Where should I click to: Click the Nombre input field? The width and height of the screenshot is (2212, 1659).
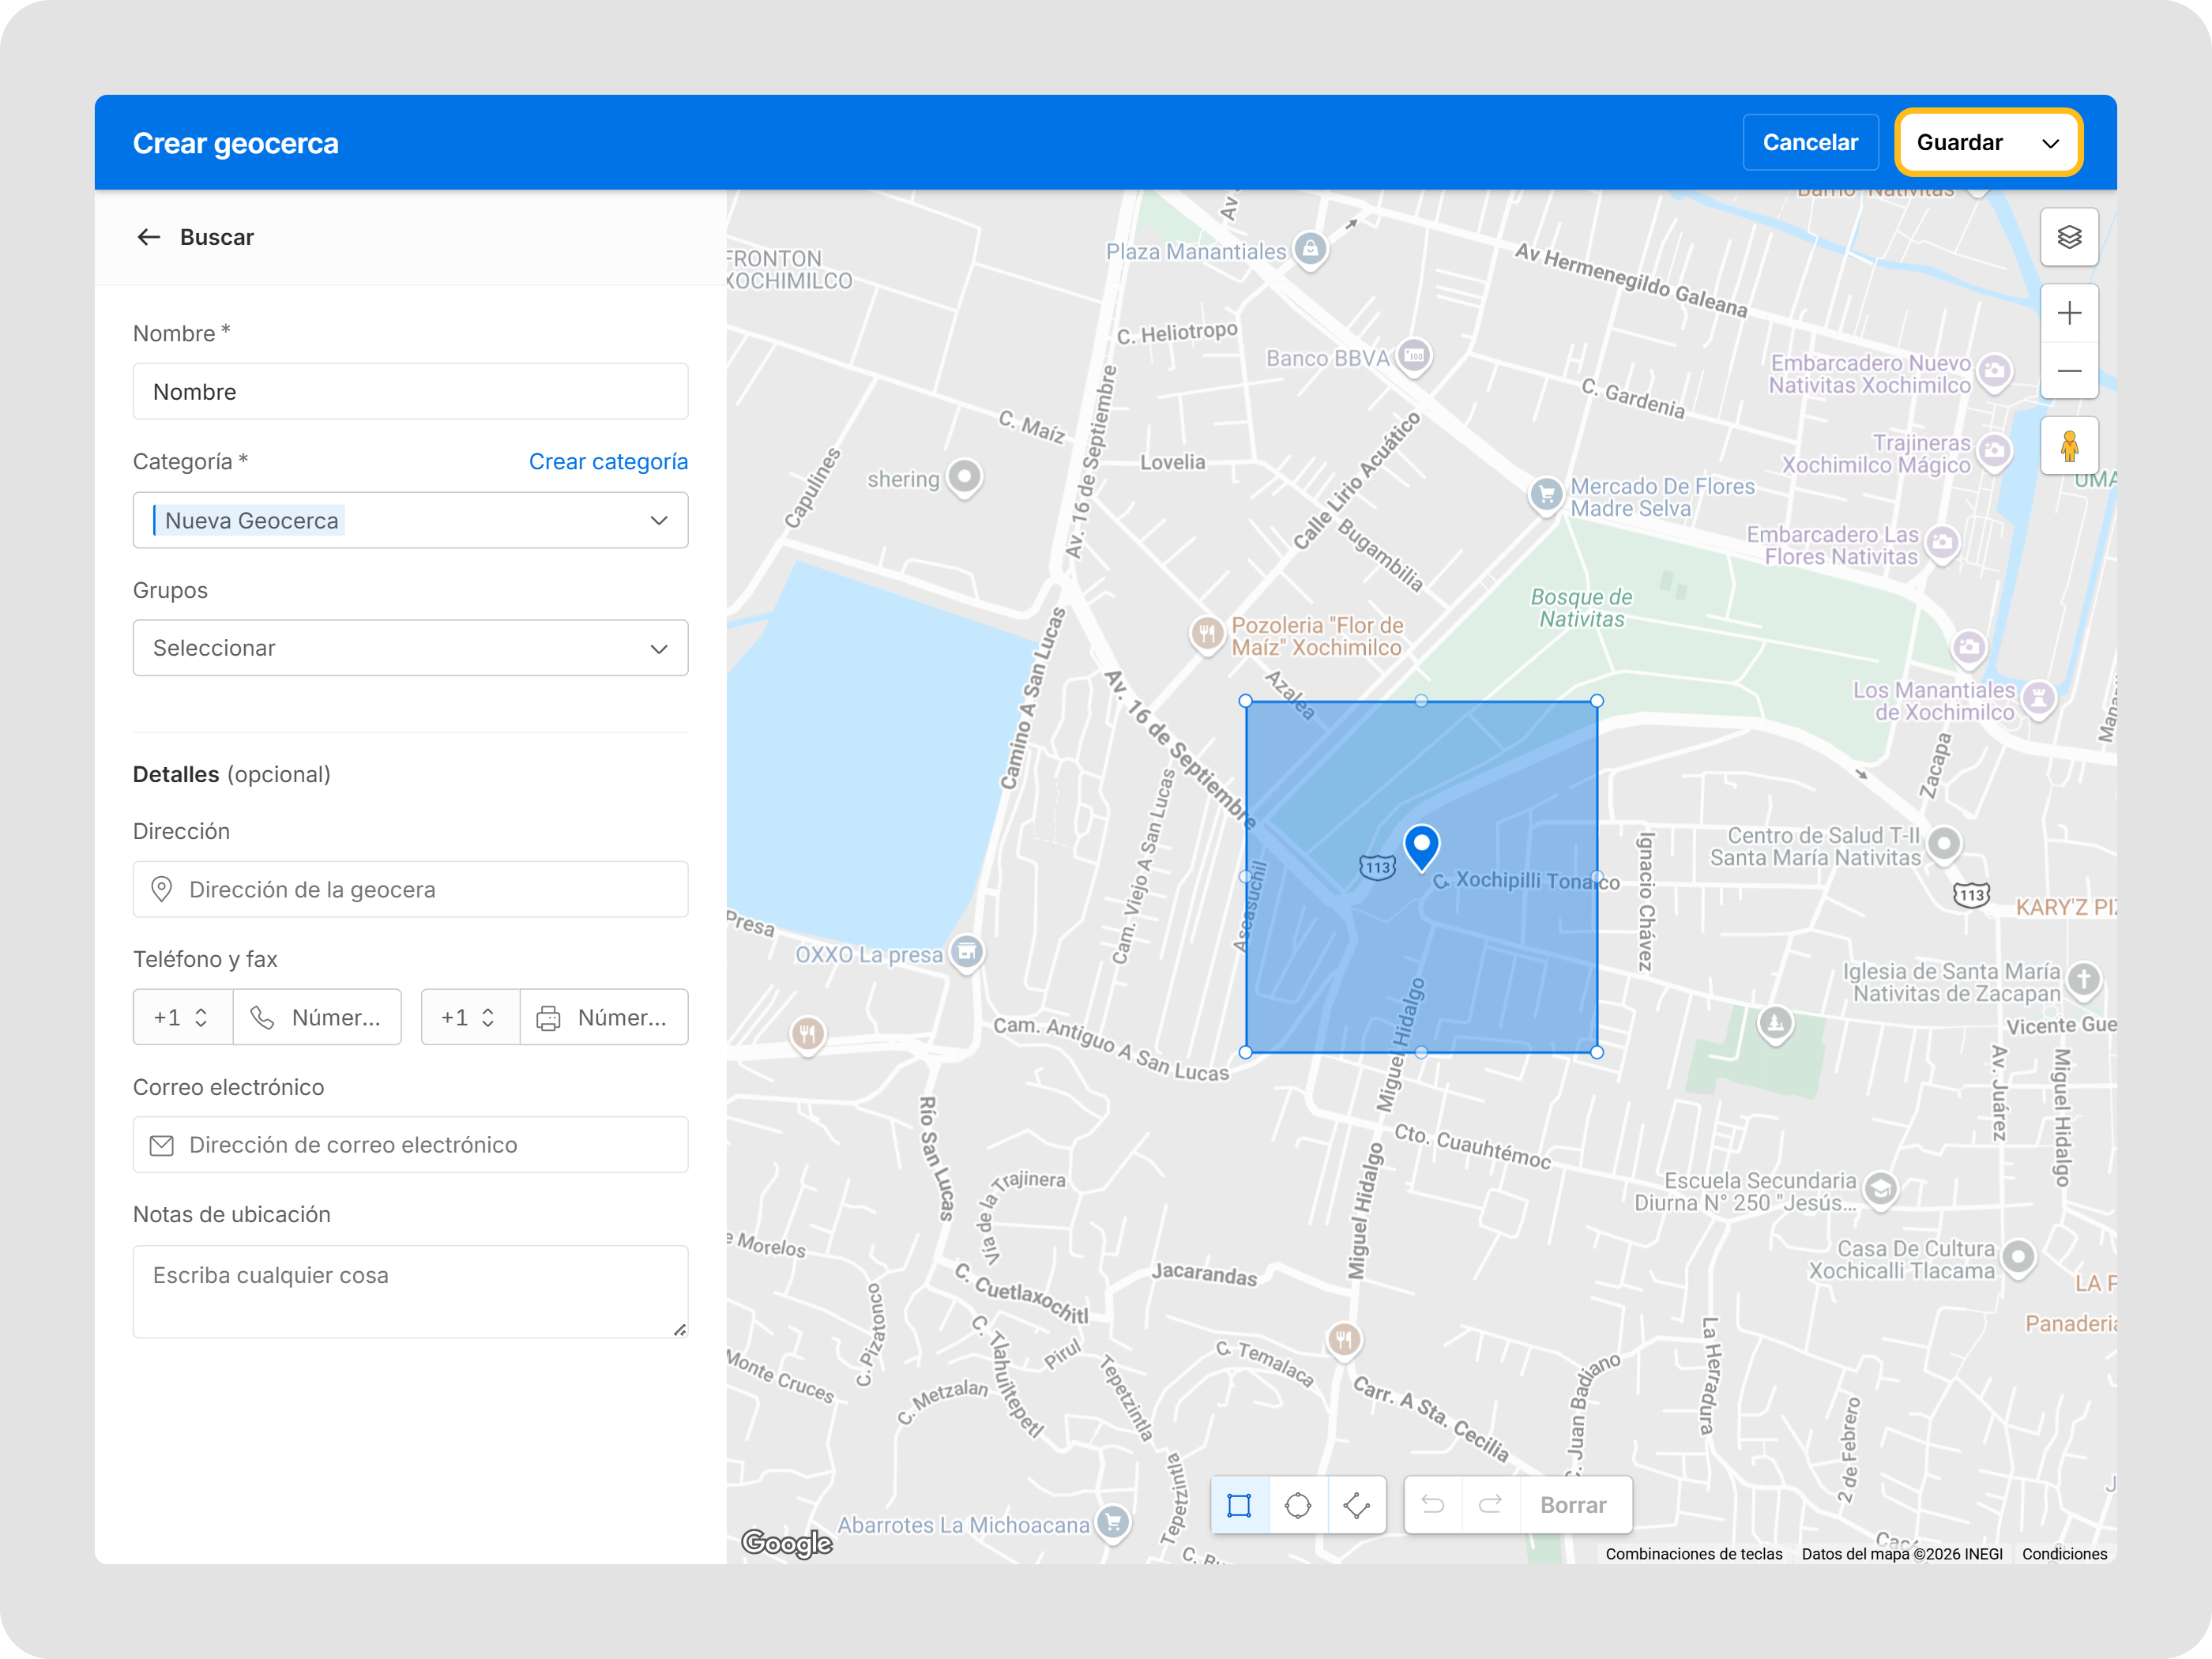[410, 392]
